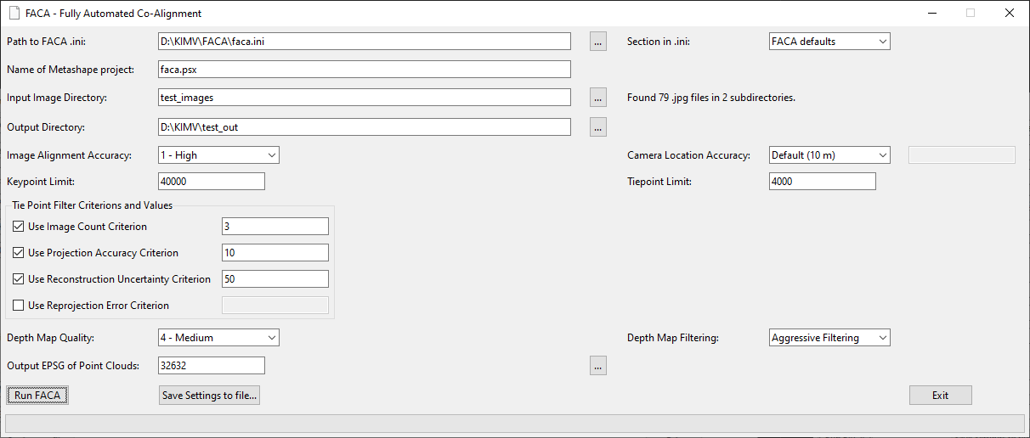Click the Exit button
Screen dimensions: 1030x438
click(x=940, y=396)
